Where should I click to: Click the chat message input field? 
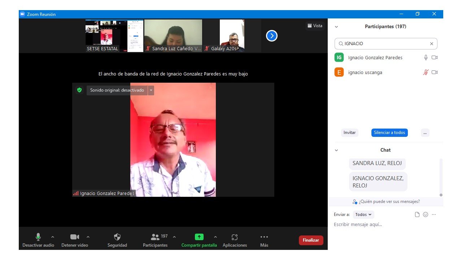[383, 225]
